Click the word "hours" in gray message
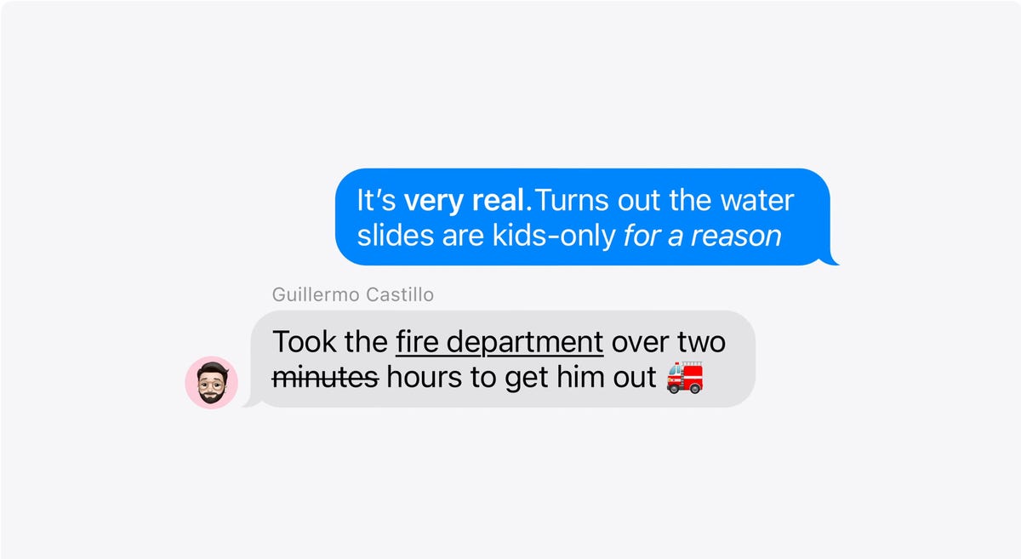The height and width of the screenshot is (559, 1021). point(425,377)
